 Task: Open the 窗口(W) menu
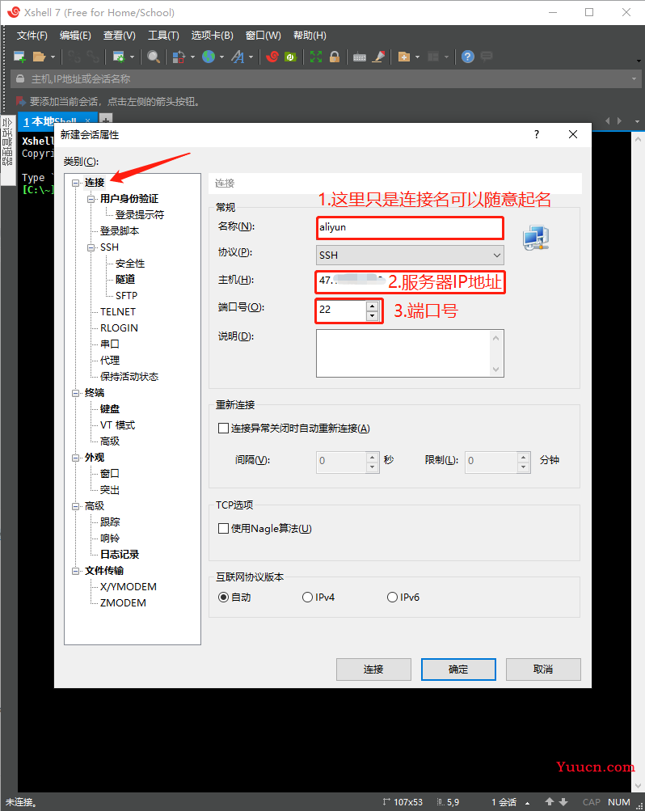(x=263, y=35)
